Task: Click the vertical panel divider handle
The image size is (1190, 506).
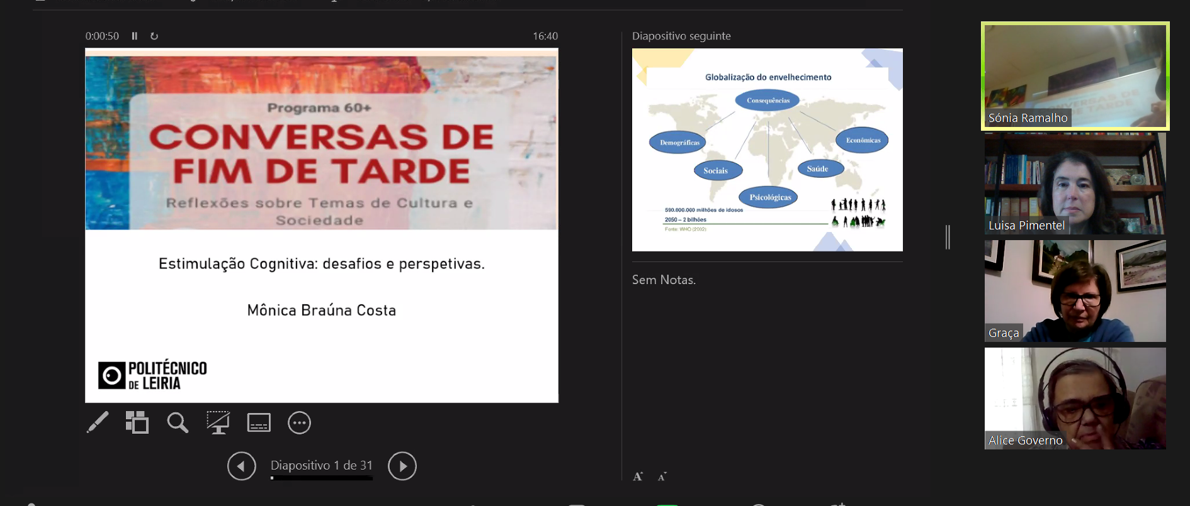Action: tap(948, 237)
